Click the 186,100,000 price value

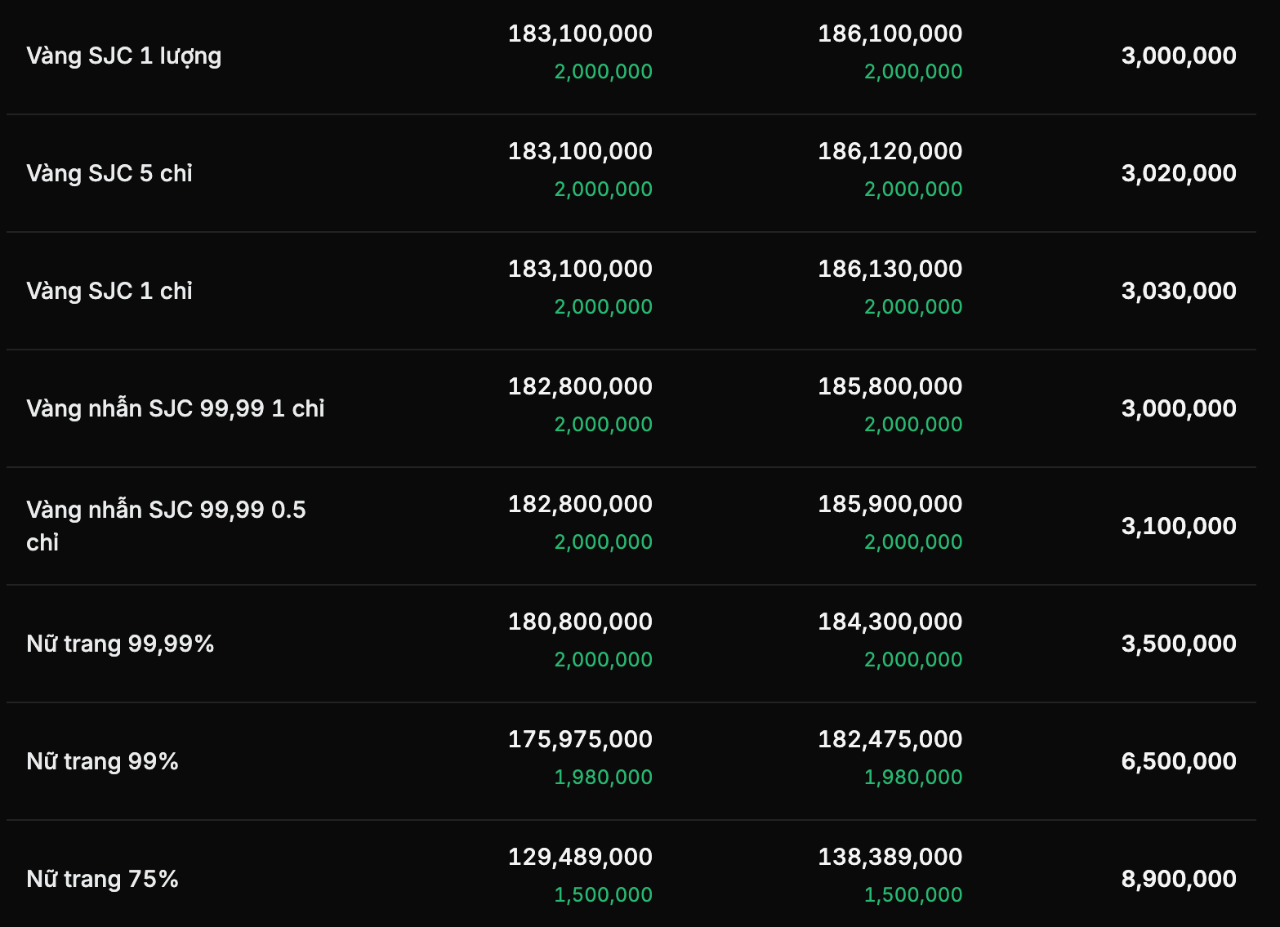890,33
